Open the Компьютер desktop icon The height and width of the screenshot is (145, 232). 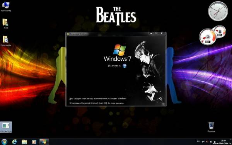tap(6, 7)
